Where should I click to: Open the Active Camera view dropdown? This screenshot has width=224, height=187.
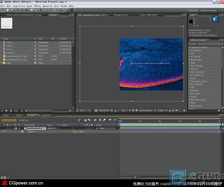pos(146,110)
